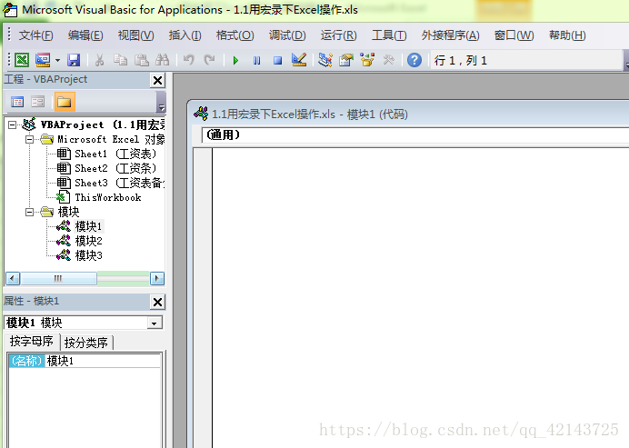629x448 pixels.
Task: Open the (通用) object dropdown
Action: 415,135
